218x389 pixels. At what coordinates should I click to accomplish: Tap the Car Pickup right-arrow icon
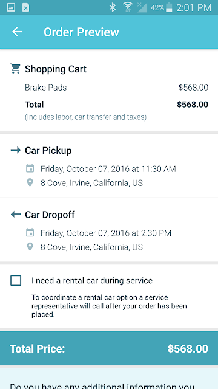(x=16, y=150)
